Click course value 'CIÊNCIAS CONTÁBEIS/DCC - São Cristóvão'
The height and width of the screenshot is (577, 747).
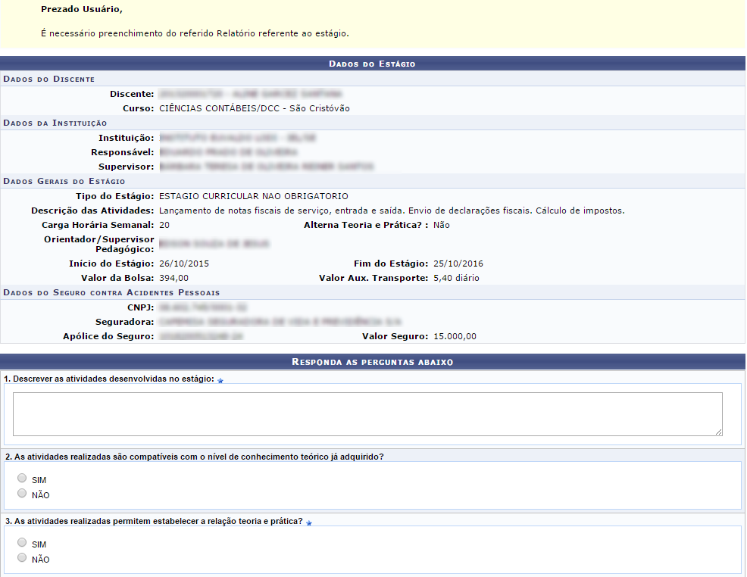255,108
